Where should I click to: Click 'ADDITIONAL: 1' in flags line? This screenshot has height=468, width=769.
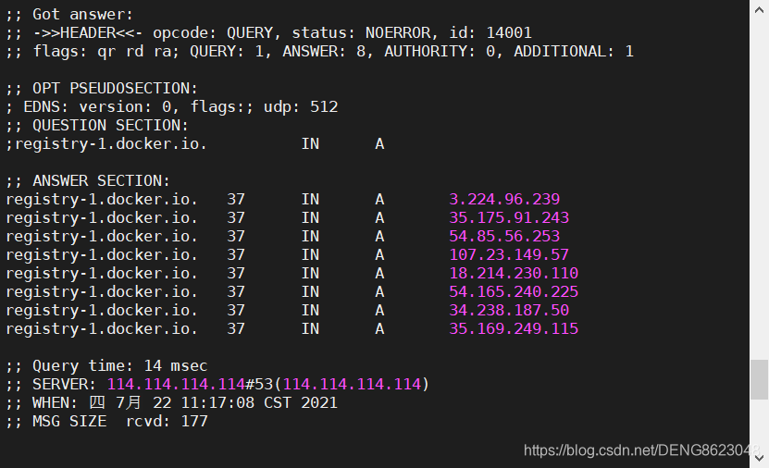pyautogui.click(x=574, y=52)
